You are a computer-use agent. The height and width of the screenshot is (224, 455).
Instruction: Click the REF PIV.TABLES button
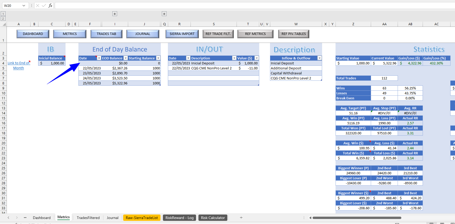[x=294, y=34]
